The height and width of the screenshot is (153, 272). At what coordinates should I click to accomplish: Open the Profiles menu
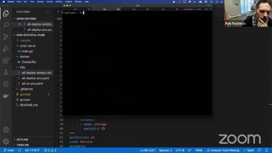pos(59,2)
